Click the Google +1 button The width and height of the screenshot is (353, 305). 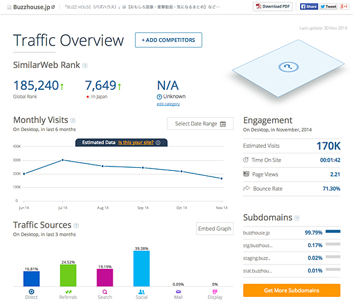[x=344, y=6]
